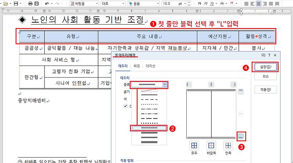Close the 셀 테두리/배경 dialog
Image resolution: width=293 pixels, height=163 pixels.
275,55
